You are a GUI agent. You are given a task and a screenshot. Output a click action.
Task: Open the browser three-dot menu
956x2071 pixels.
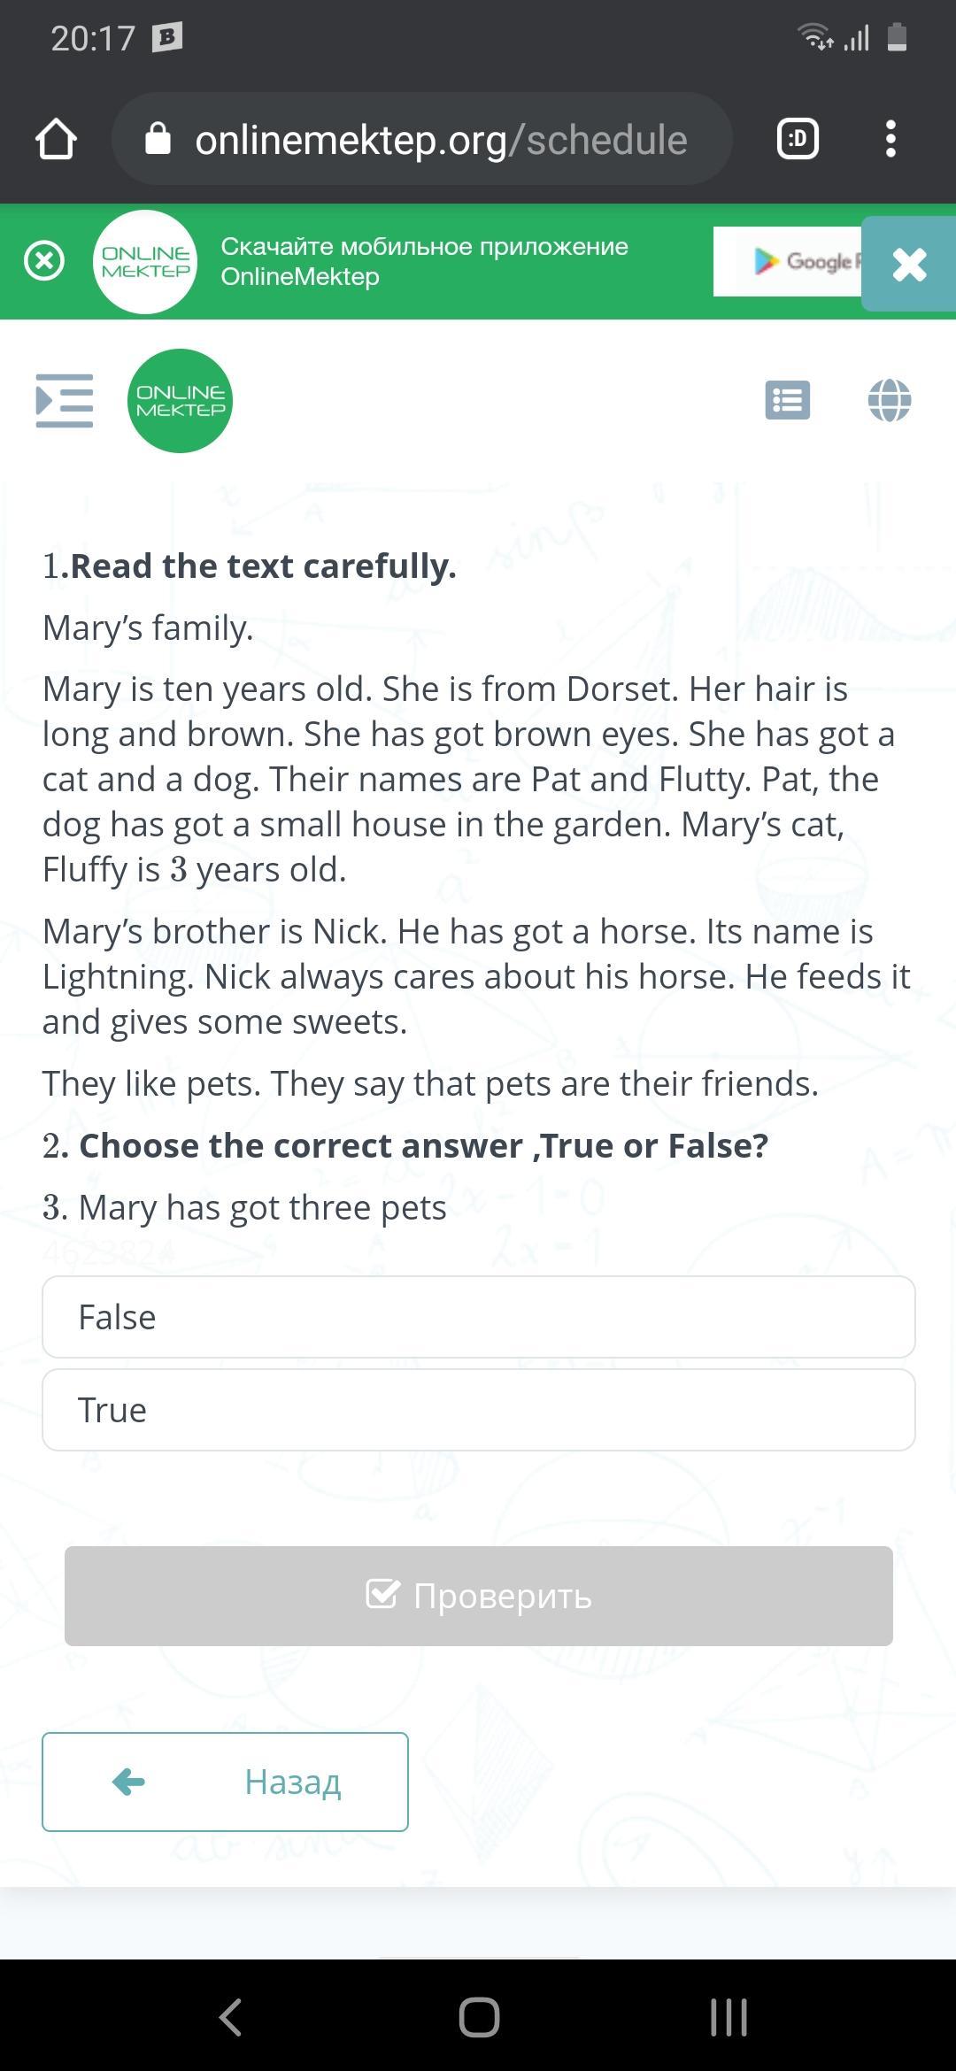(890, 139)
